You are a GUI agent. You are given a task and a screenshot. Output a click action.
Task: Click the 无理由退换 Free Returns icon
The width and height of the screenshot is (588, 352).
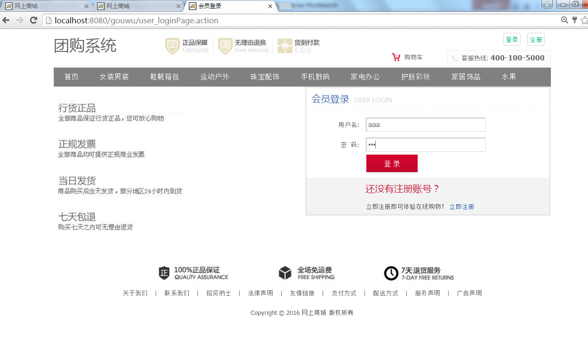click(x=224, y=45)
